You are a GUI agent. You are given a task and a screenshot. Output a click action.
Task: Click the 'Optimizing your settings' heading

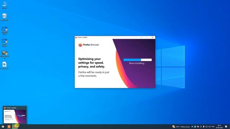(92, 63)
